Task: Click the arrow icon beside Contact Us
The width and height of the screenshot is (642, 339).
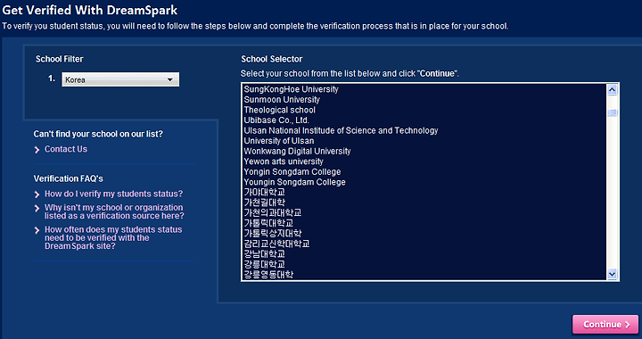Action: pyautogui.click(x=37, y=150)
